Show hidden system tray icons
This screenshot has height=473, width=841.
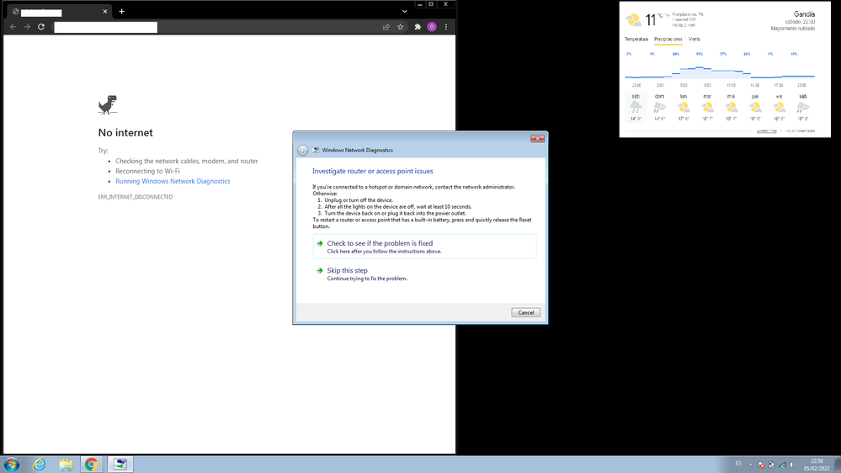(751, 464)
